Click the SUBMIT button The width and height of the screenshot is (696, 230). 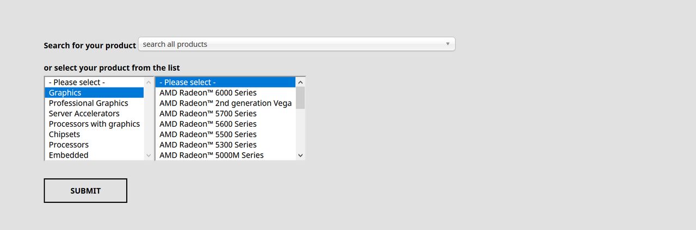pyautogui.click(x=85, y=191)
